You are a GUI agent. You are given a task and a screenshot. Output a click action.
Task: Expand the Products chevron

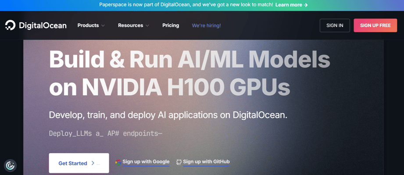pos(103,25)
